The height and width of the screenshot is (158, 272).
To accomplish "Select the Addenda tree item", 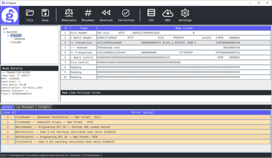I will pos(19,39).
